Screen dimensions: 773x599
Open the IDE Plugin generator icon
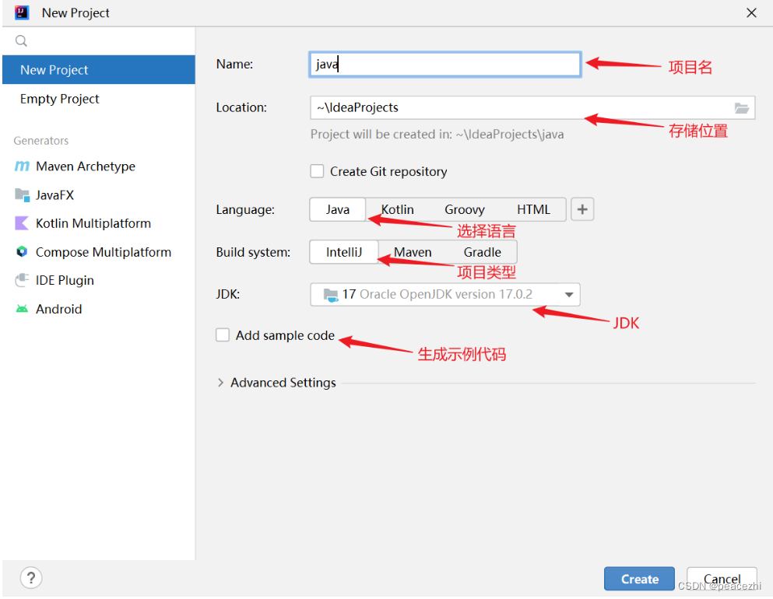22,281
